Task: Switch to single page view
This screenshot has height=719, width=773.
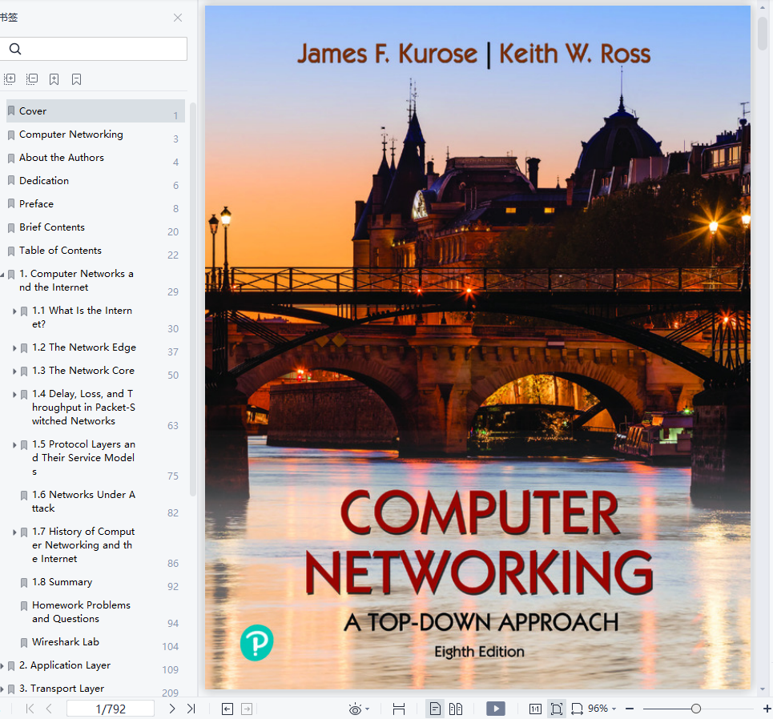Action: [435, 709]
